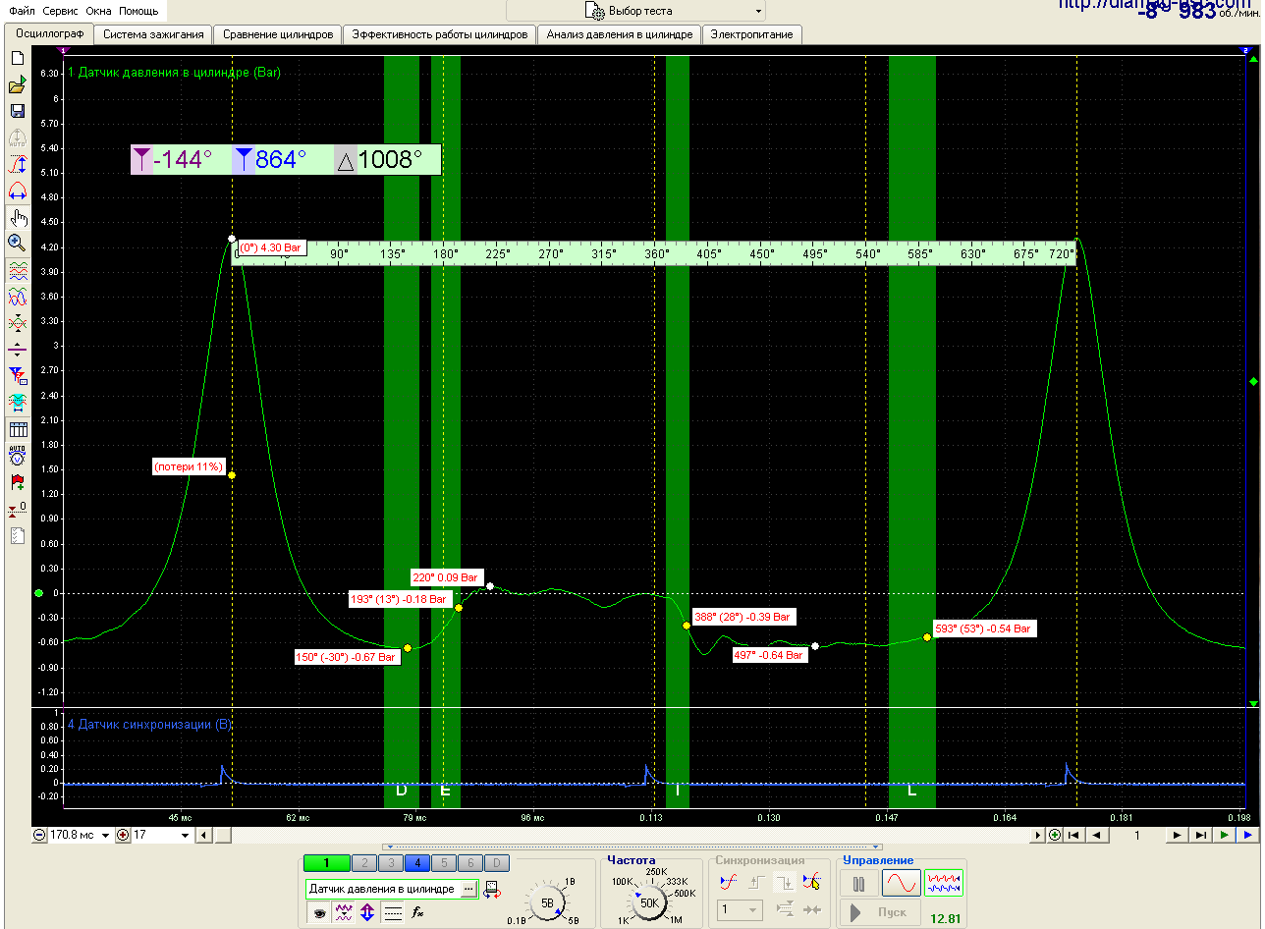Select the Осциллограф tab

pyautogui.click(x=49, y=33)
